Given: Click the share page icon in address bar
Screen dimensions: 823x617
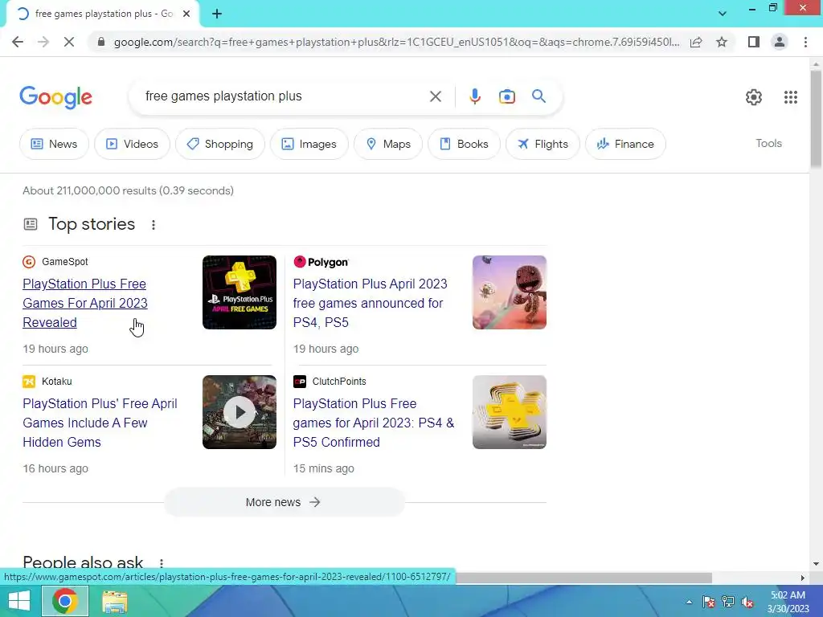Looking at the screenshot, I should point(696,42).
